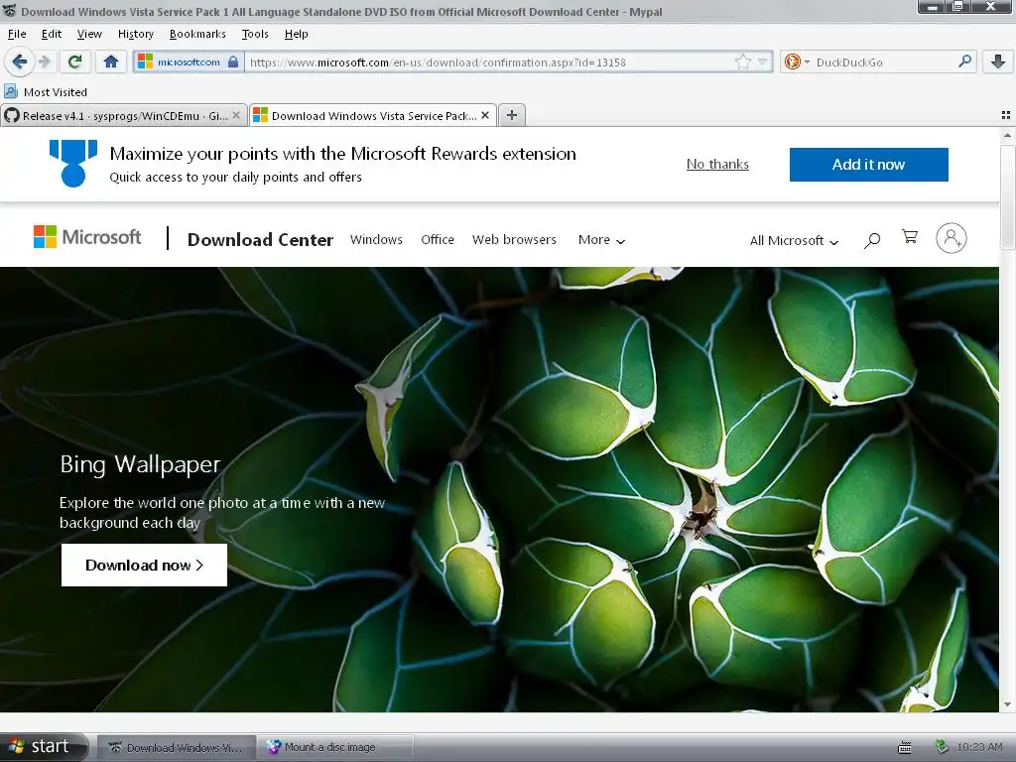Click the vertical scrollbar thumb
This screenshot has width=1016, height=762.
tap(1007, 196)
